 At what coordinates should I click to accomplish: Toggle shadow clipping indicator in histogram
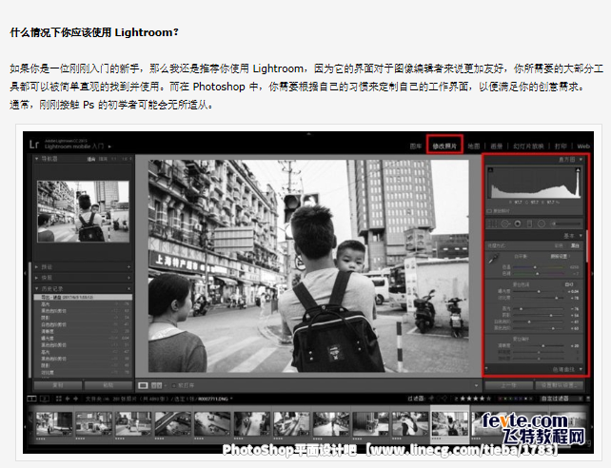coord(490,169)
